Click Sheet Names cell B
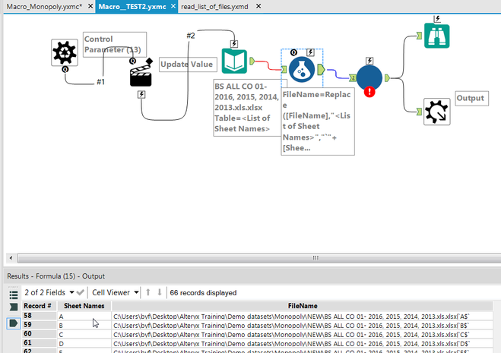This screenshot has width=501, height=353. tap(84, 325)
